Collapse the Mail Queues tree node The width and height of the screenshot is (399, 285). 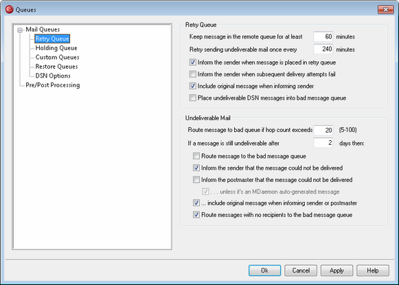20,30
